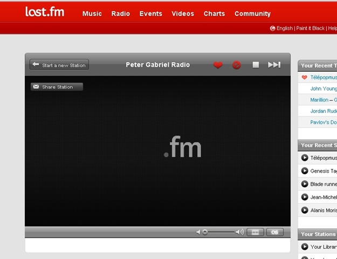Open the Charts page
The height and width of the screenshot is (259, 337).
(214, 14)
